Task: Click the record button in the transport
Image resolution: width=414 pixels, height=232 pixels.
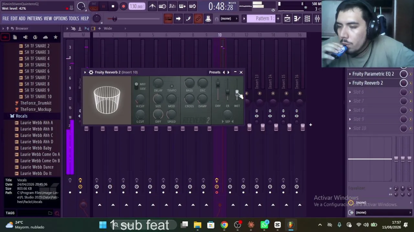Action: point(123,6)
